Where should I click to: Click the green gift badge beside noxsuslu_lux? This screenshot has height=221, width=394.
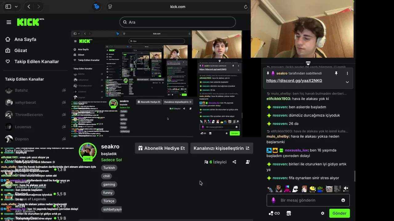click(281, 150)
